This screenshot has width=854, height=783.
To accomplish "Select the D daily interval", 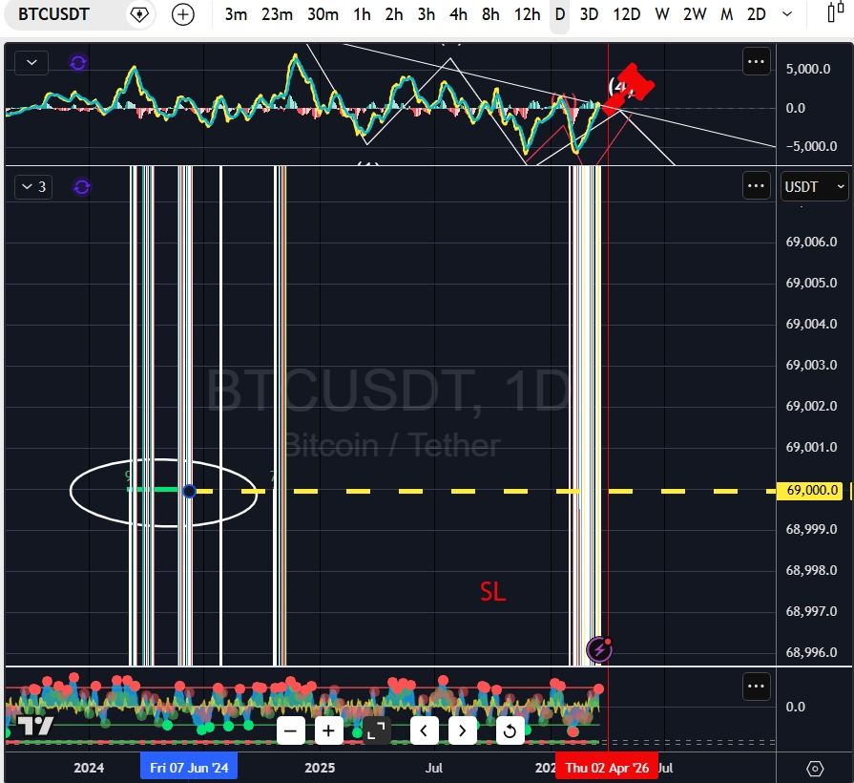I will point(560,14).
